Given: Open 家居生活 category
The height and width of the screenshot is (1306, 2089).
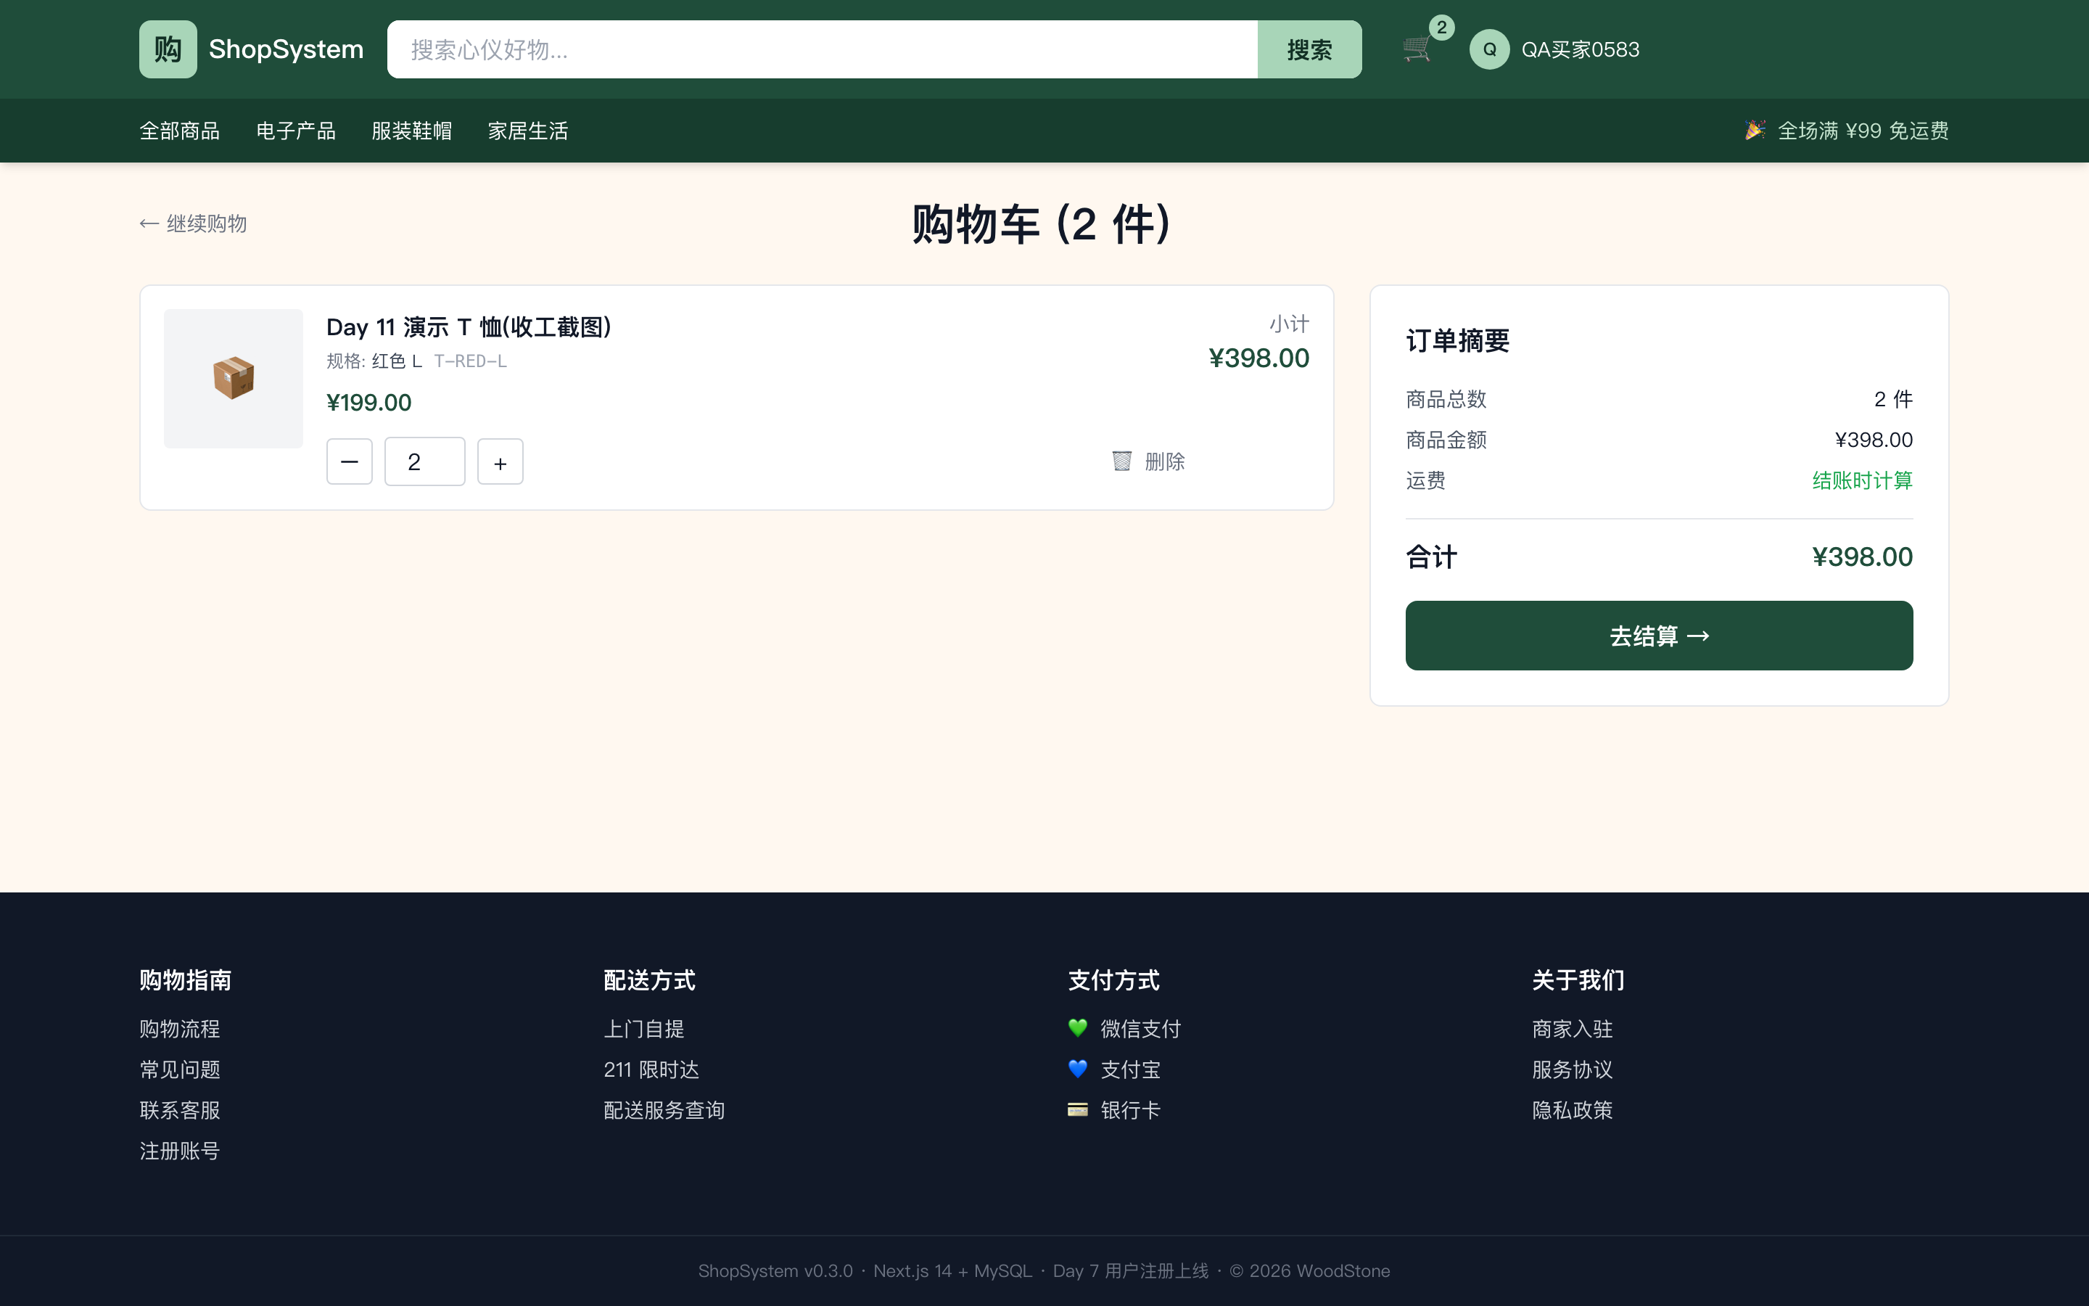Looking at the screenshot, I should (528, 131).
